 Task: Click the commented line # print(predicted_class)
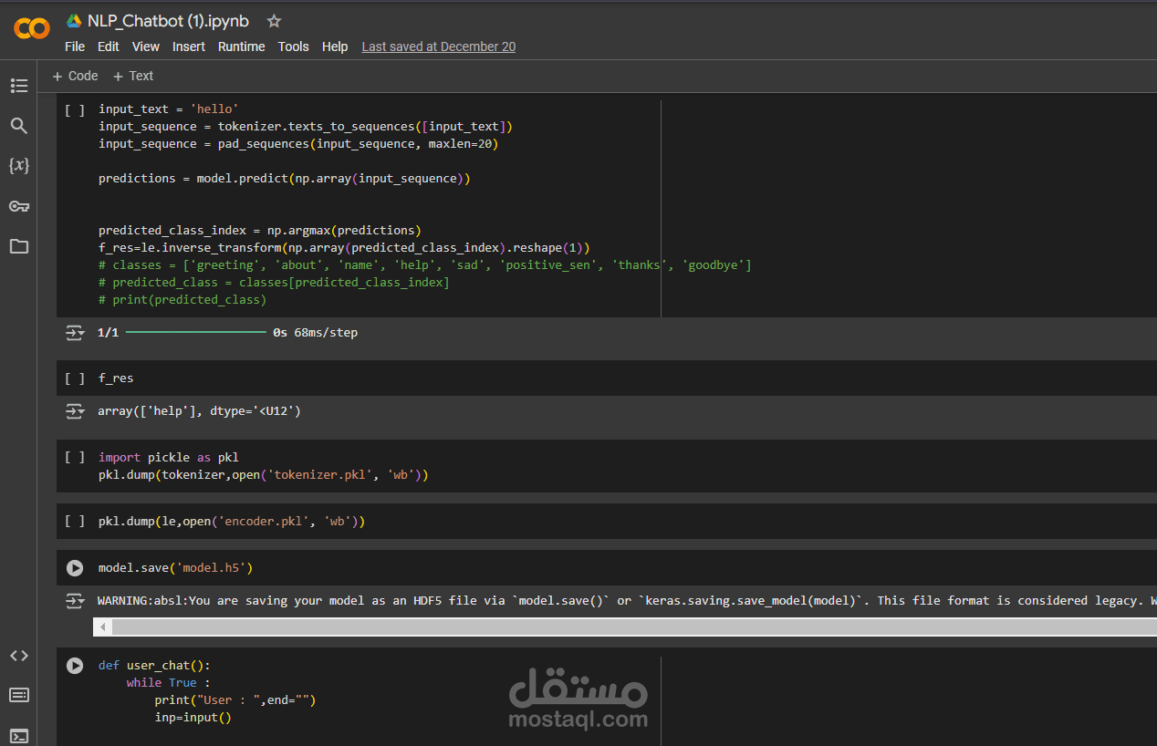[x=182, y=300]
